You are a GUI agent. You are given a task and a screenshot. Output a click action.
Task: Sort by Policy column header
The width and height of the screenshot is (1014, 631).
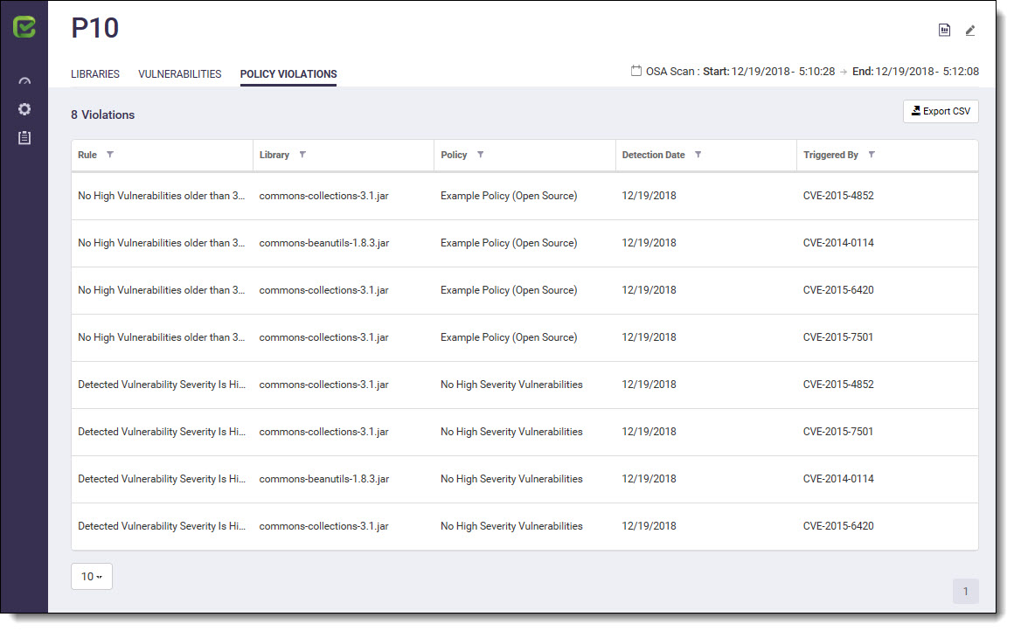454,155
